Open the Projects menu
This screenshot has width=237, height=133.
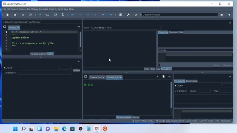(53, 9)
